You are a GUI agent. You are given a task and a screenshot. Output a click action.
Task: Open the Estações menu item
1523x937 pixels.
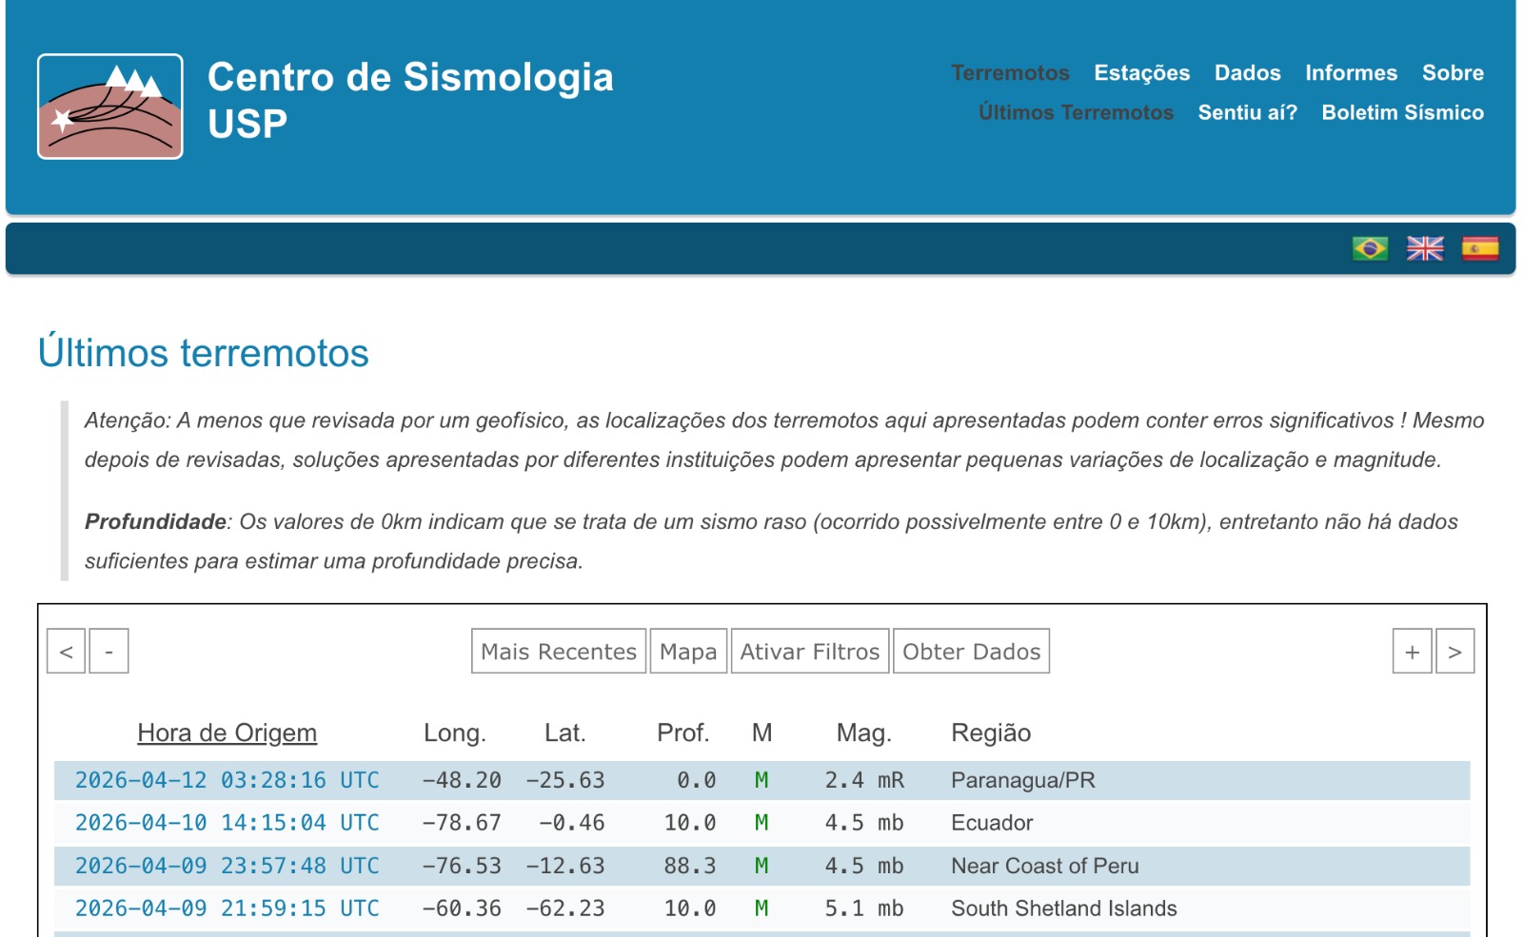coord(1141,73)
